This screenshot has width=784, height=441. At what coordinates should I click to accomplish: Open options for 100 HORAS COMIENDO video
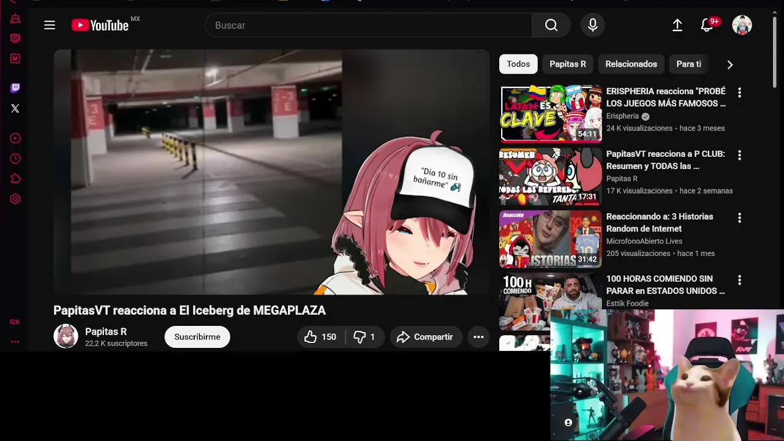tap(739, 280)
